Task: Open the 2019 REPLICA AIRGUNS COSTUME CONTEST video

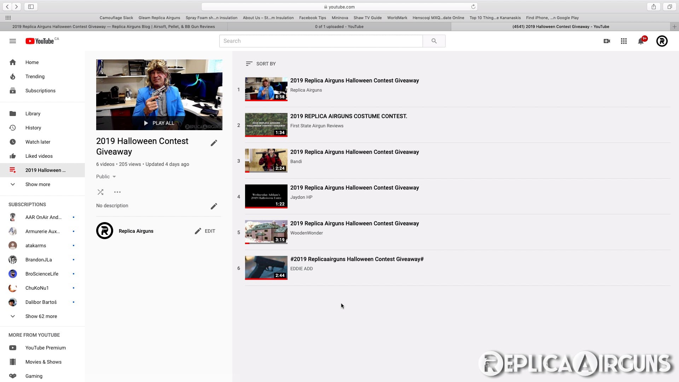Action: pos(349,116)
